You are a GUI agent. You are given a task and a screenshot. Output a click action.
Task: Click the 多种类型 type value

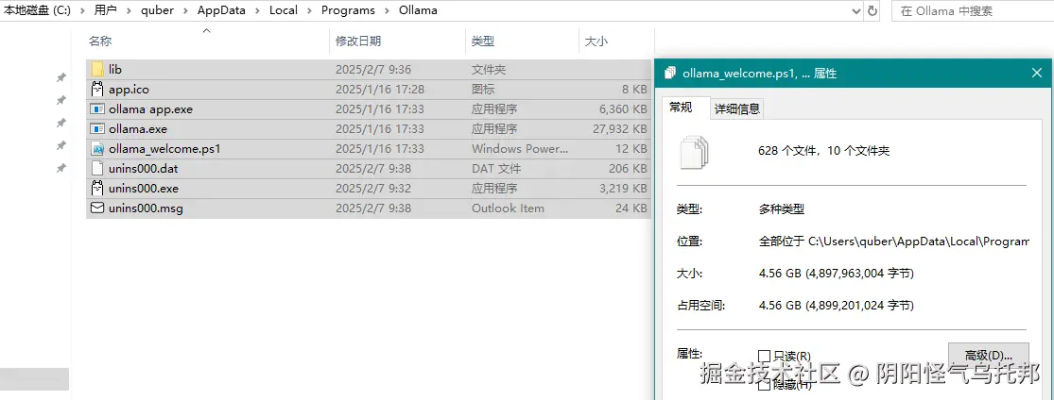pyautogui.click(x=781, y=209)
